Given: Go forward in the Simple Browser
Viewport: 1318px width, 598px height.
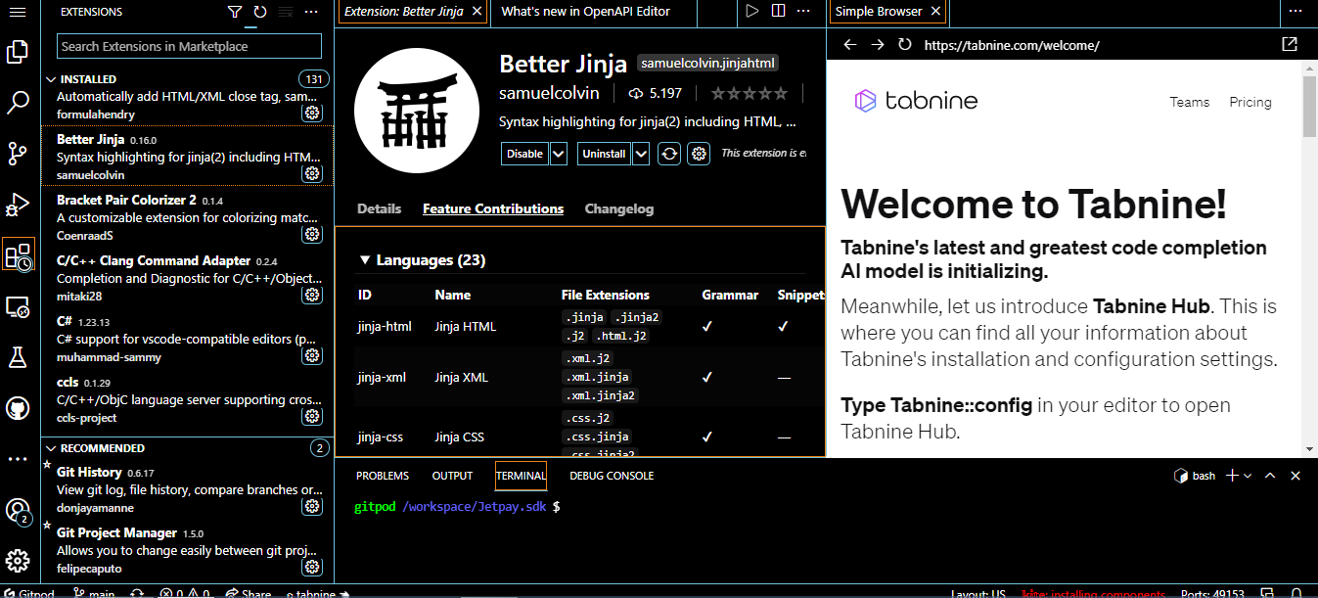Looking at the screenshot, I should tap(877, 45).
